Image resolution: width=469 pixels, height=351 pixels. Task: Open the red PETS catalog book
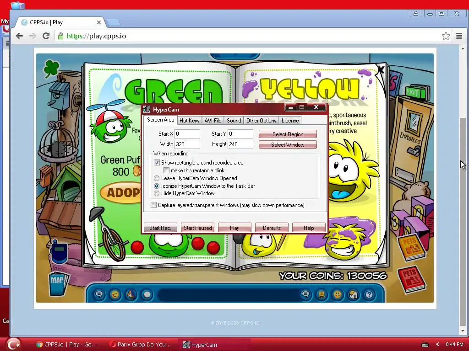click(x=412, y=279)
